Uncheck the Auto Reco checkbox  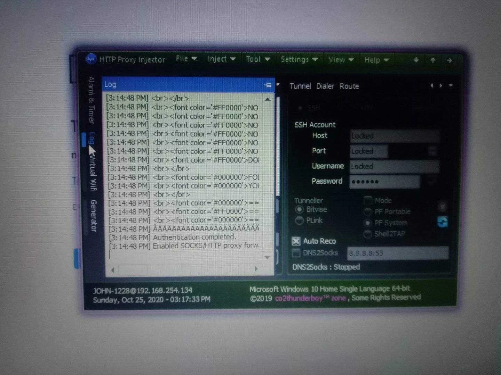296,241
